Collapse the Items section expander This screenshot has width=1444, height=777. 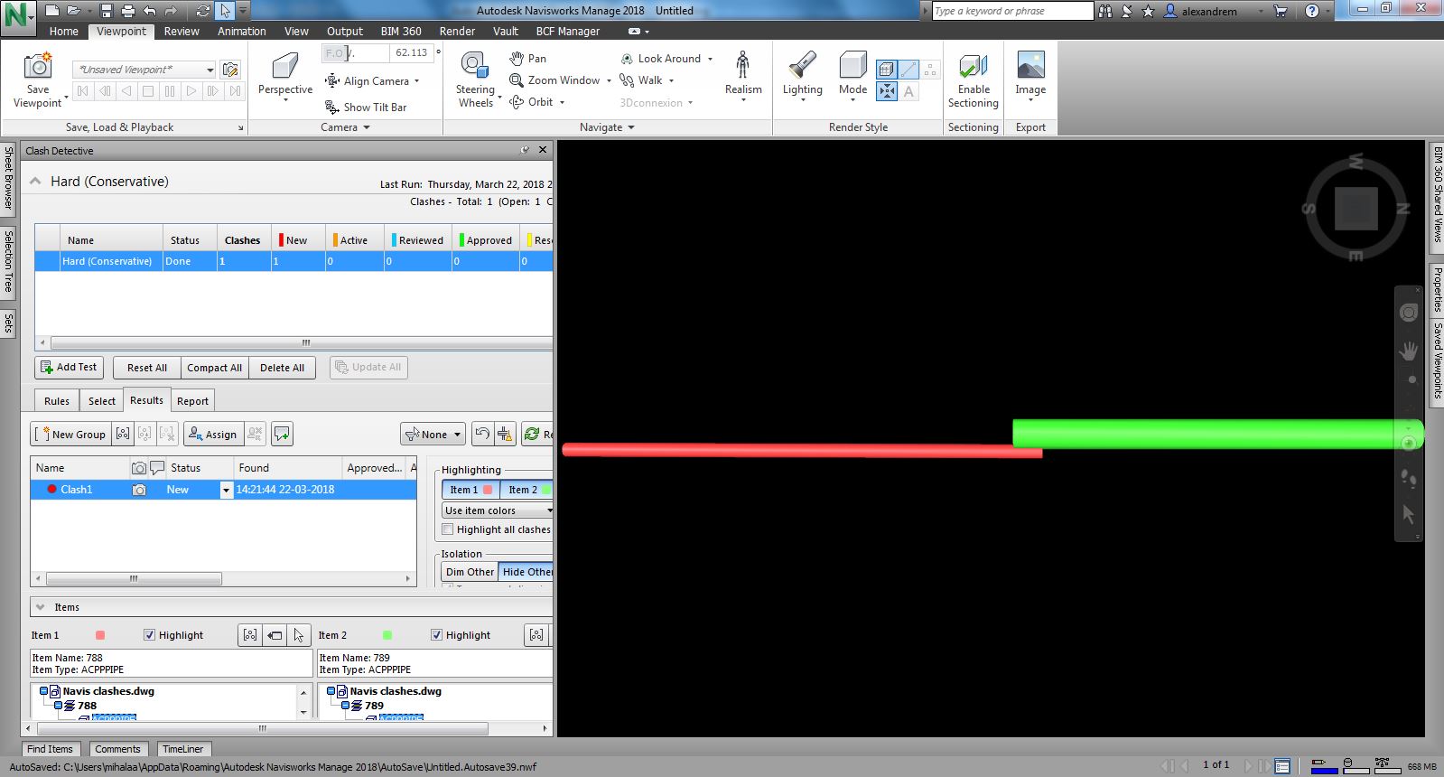pos(41,607)
